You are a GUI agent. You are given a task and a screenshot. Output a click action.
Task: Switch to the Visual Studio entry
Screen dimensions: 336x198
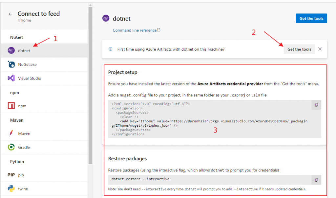(x=30, y=79)
